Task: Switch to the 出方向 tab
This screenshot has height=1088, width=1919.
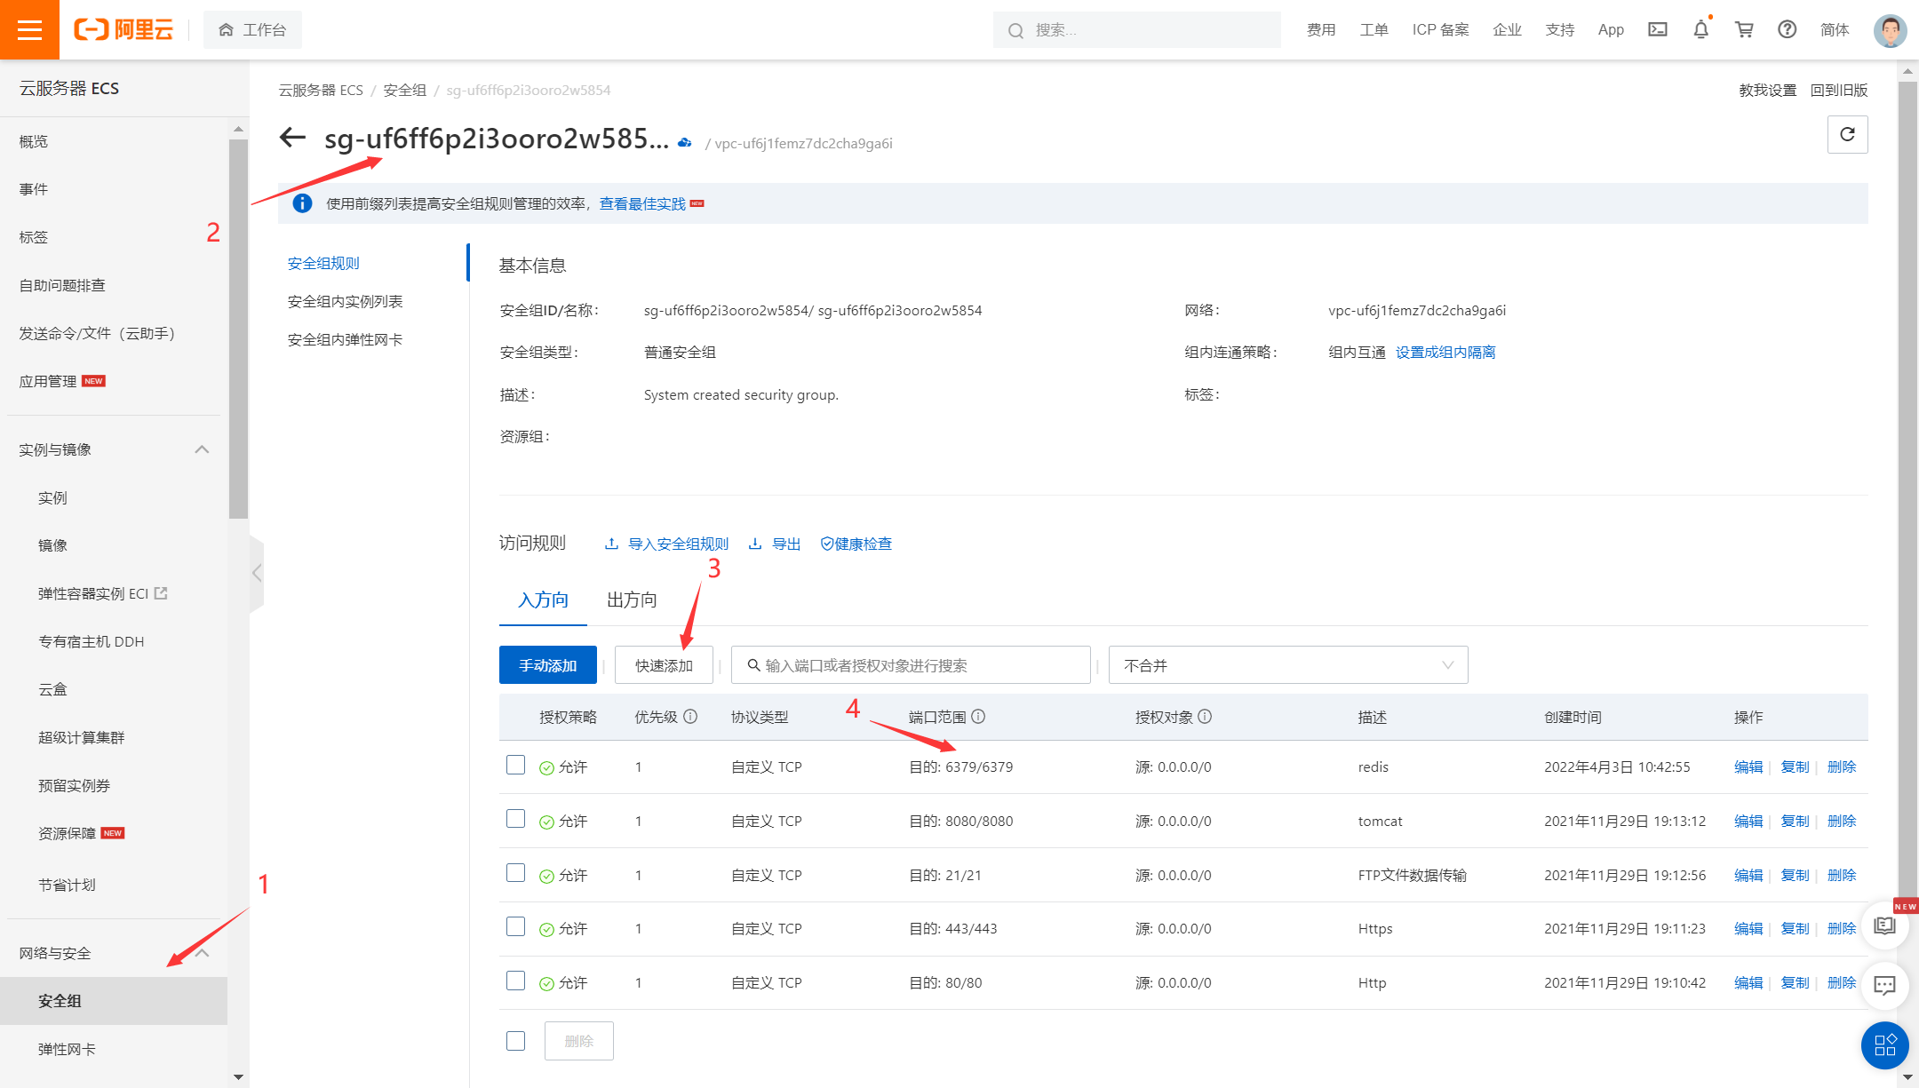Action: [632, 600]
